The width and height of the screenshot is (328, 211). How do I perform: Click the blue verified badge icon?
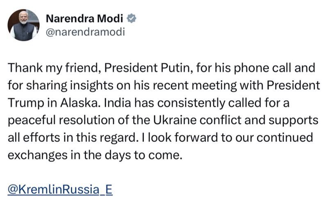coord(131,18)
